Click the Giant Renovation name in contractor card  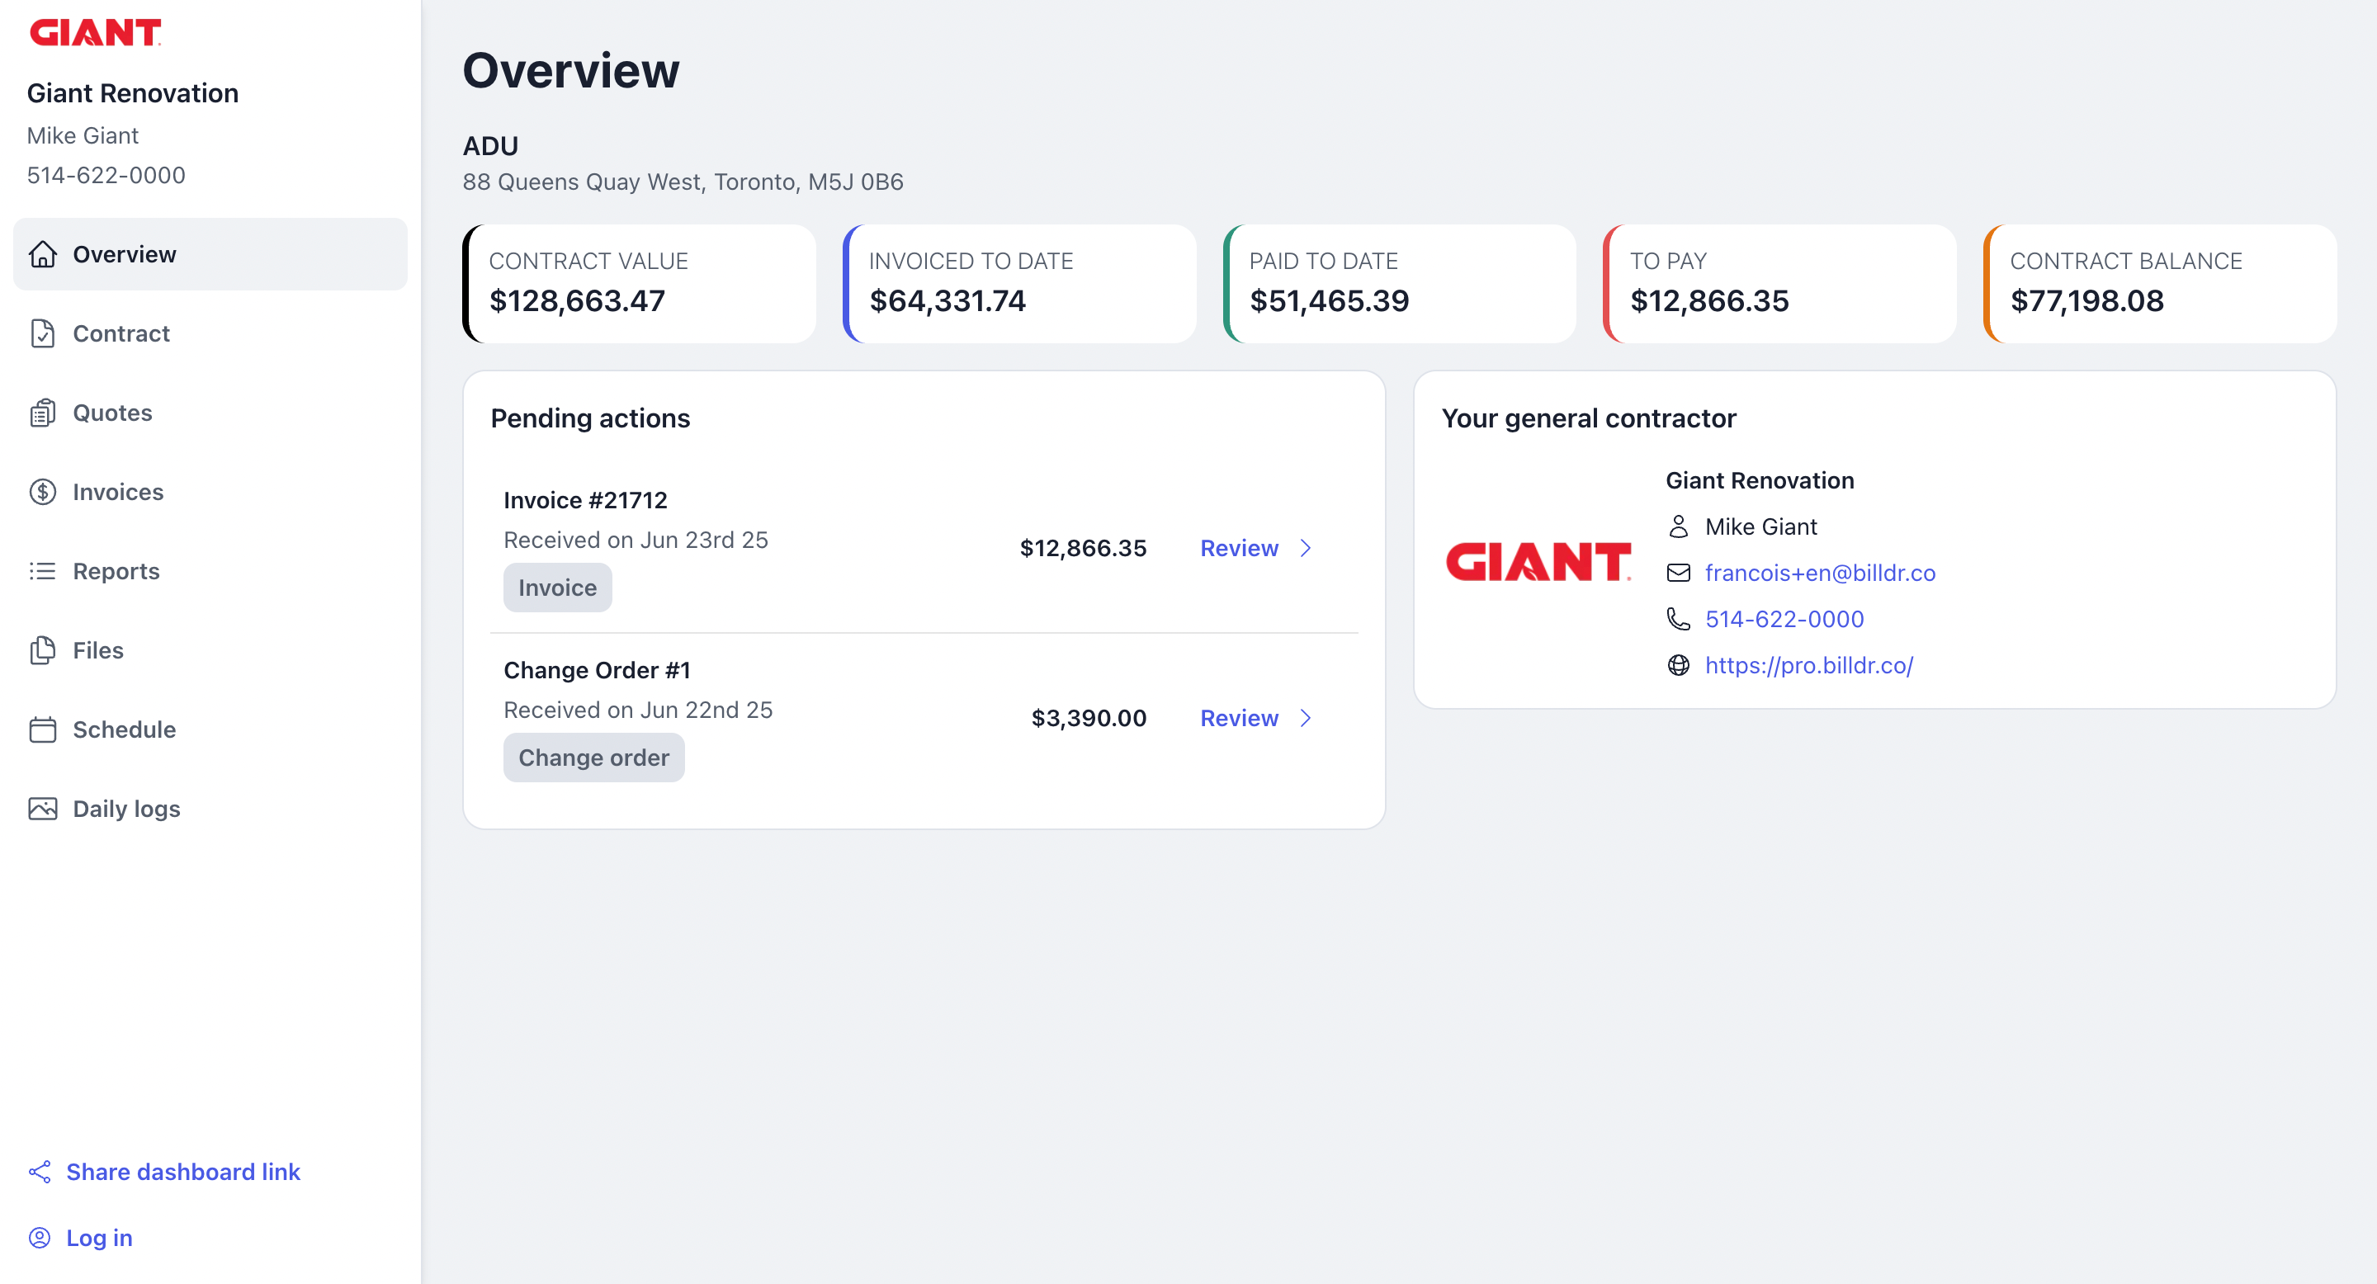pos(1760,480)
